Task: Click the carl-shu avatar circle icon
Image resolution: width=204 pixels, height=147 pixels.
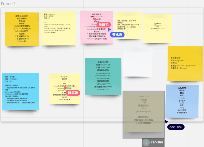Action: [146, 143]
